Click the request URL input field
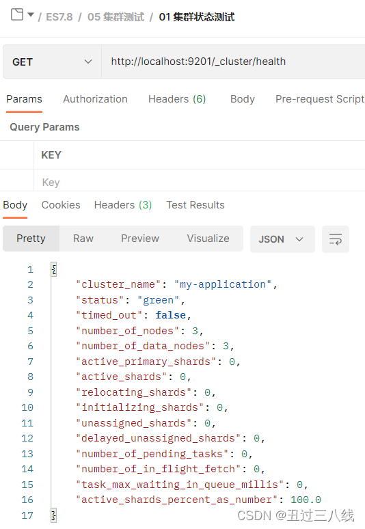365x529 pixels. tap(233, 62)
